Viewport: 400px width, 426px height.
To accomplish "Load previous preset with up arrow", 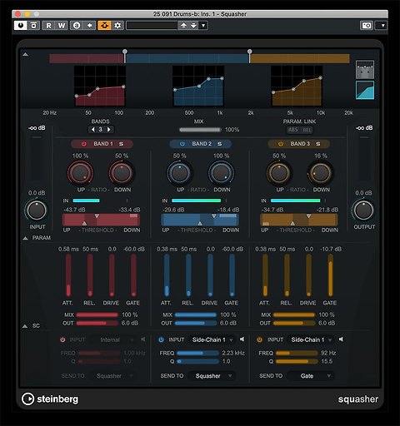I will pos(183,26).
